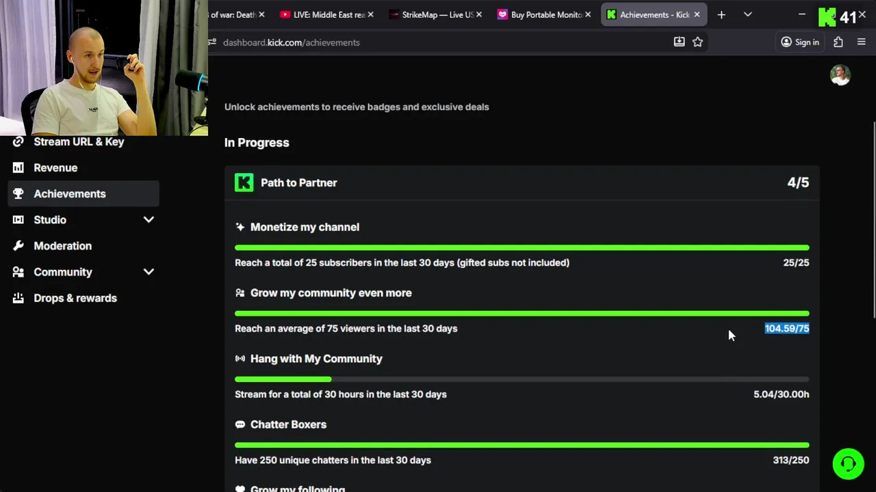This screenshot has width=876, height=492.
Task: Switch to the StrikeMap browser tab
Action: pyautogui.click(x=437, y=14)
